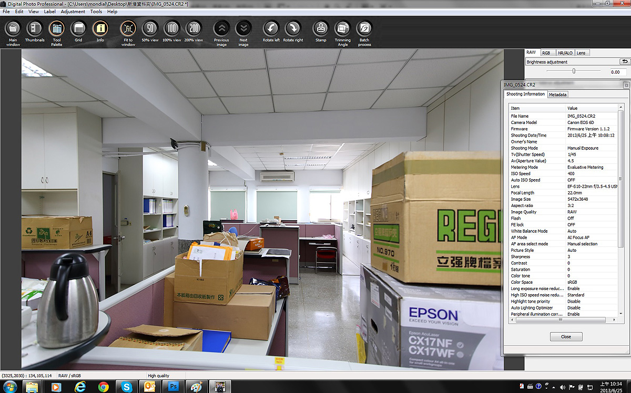Image resolution: width=631 pixels, height=393 pixels.
Task: Switch to Thumbnails view
Action: [x=35, y=32]
